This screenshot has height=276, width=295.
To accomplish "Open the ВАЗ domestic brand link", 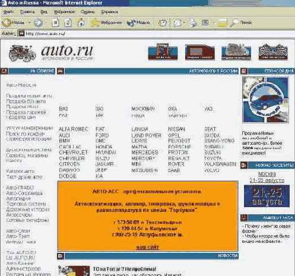I will coord(64,109).
